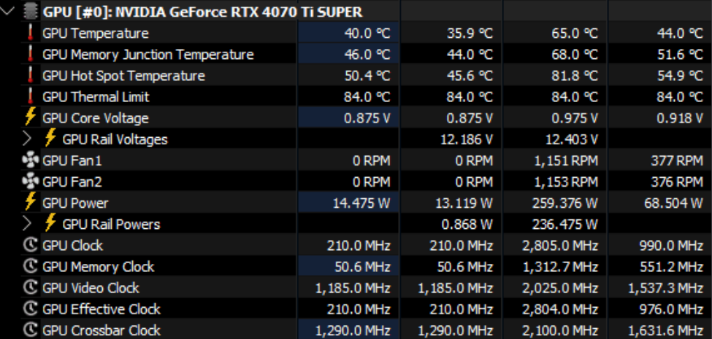Select the GPU Thermal Limit label
Image resolution: width=712 pixels, height=339 pixels.
click(x=96, y=96)
